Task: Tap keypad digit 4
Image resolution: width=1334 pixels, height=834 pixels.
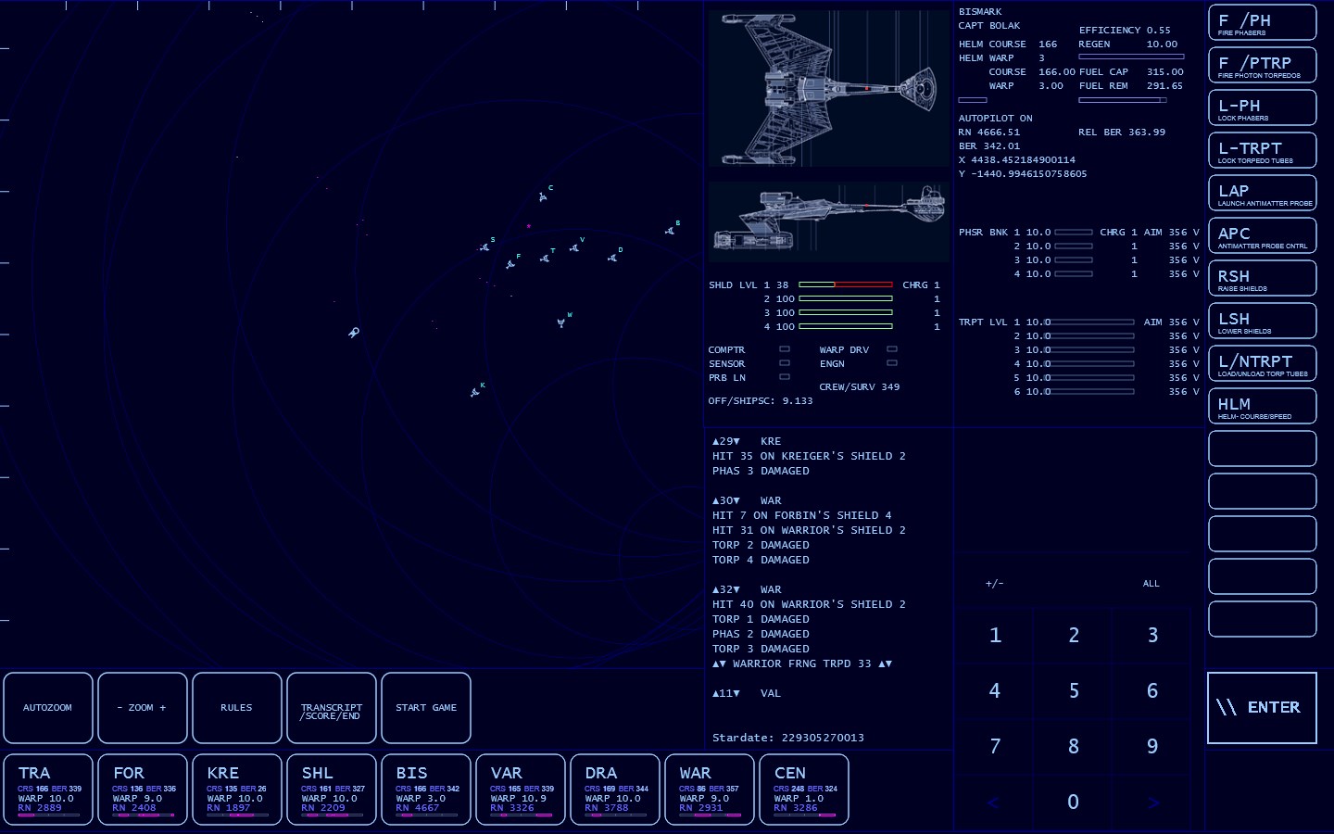Action: 995,691
